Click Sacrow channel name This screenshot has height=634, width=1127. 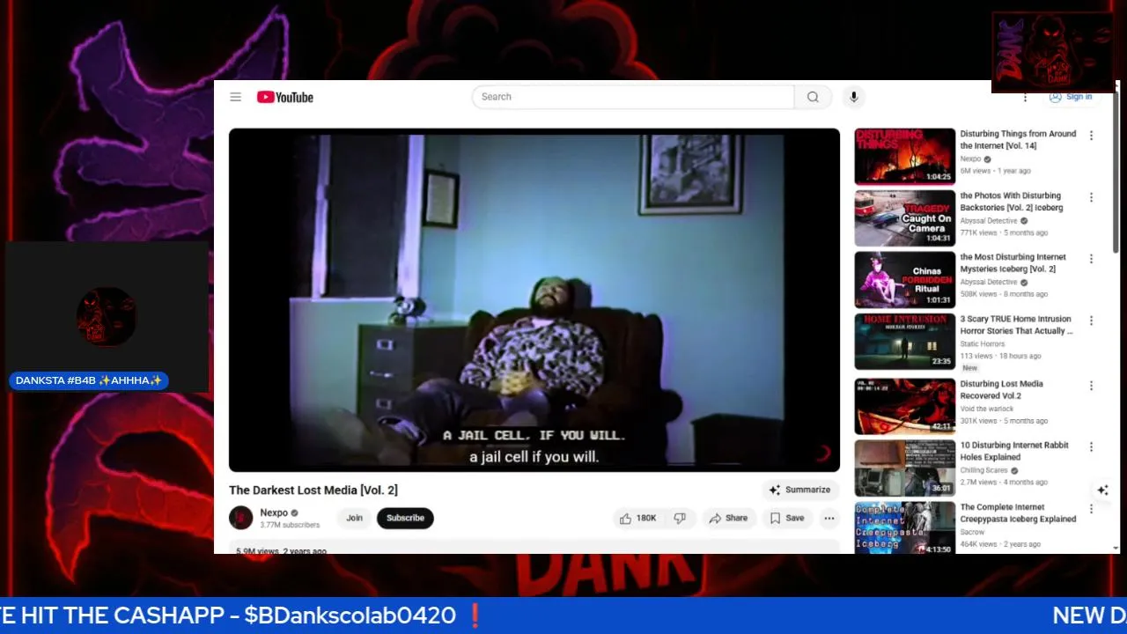(x=972, y=532)
